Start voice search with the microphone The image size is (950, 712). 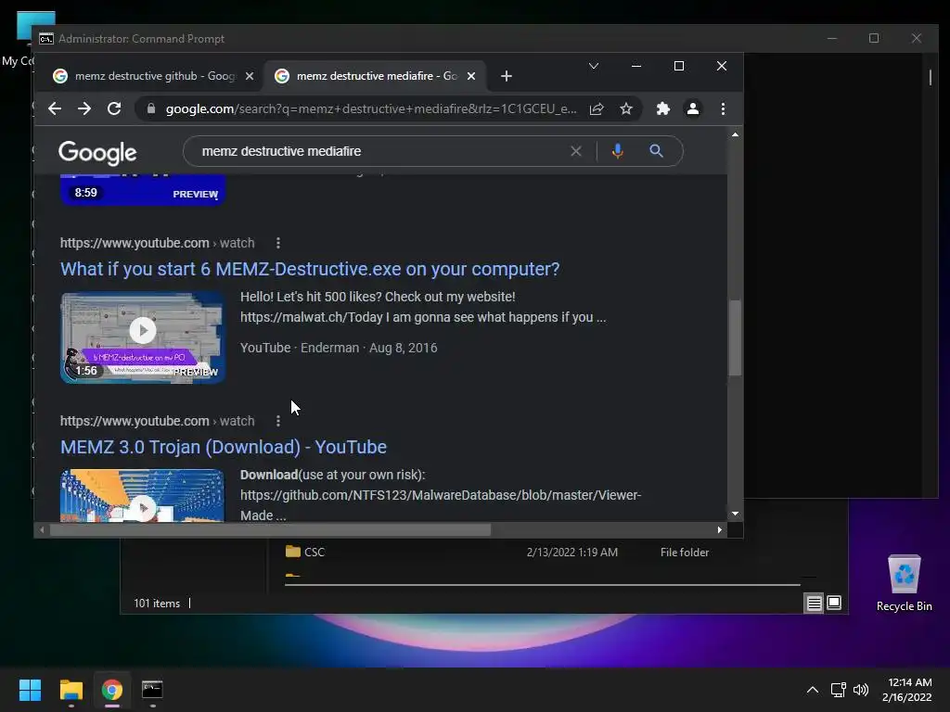(x=617, y=151)
